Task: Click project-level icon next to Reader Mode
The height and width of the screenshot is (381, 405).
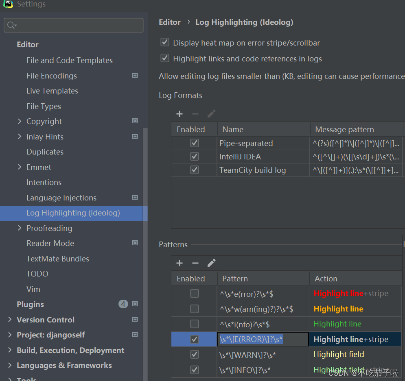Action: pos(135,243)
